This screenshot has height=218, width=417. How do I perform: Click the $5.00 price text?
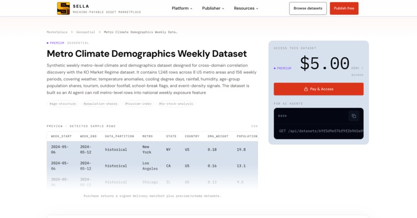[325, 64]
